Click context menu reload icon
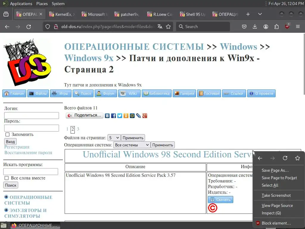This screenshot has width=305, height=229. coord(285,158)
